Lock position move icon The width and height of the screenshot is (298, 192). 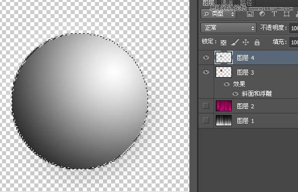246,42
